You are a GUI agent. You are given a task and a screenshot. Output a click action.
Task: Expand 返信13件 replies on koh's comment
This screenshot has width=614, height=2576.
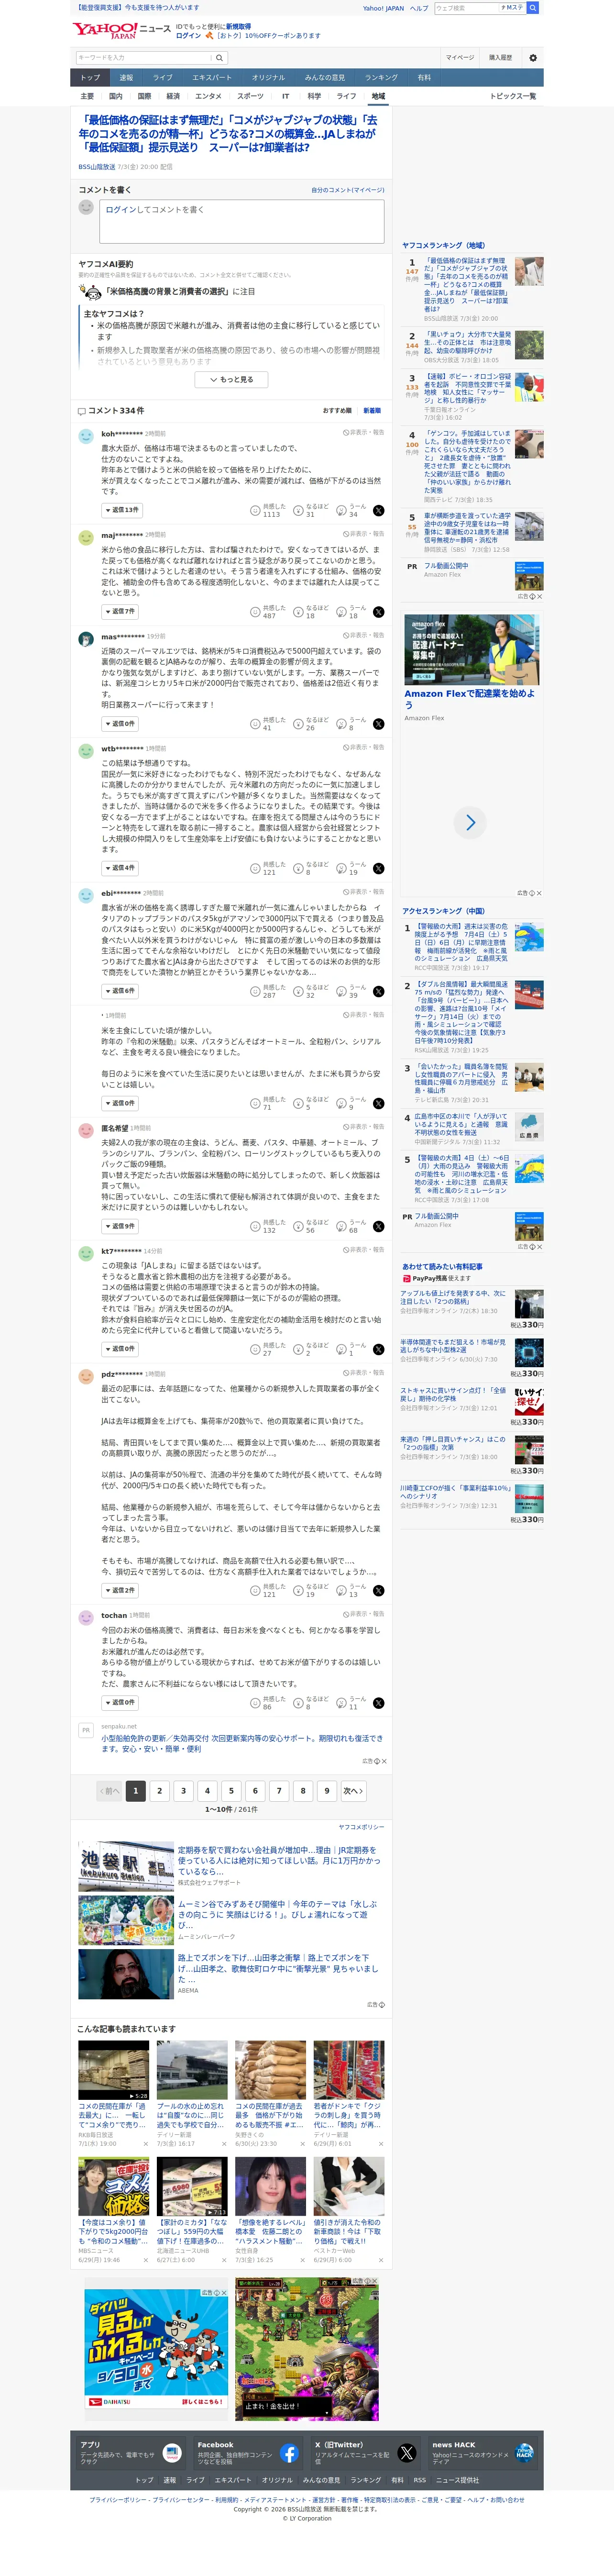121,510
